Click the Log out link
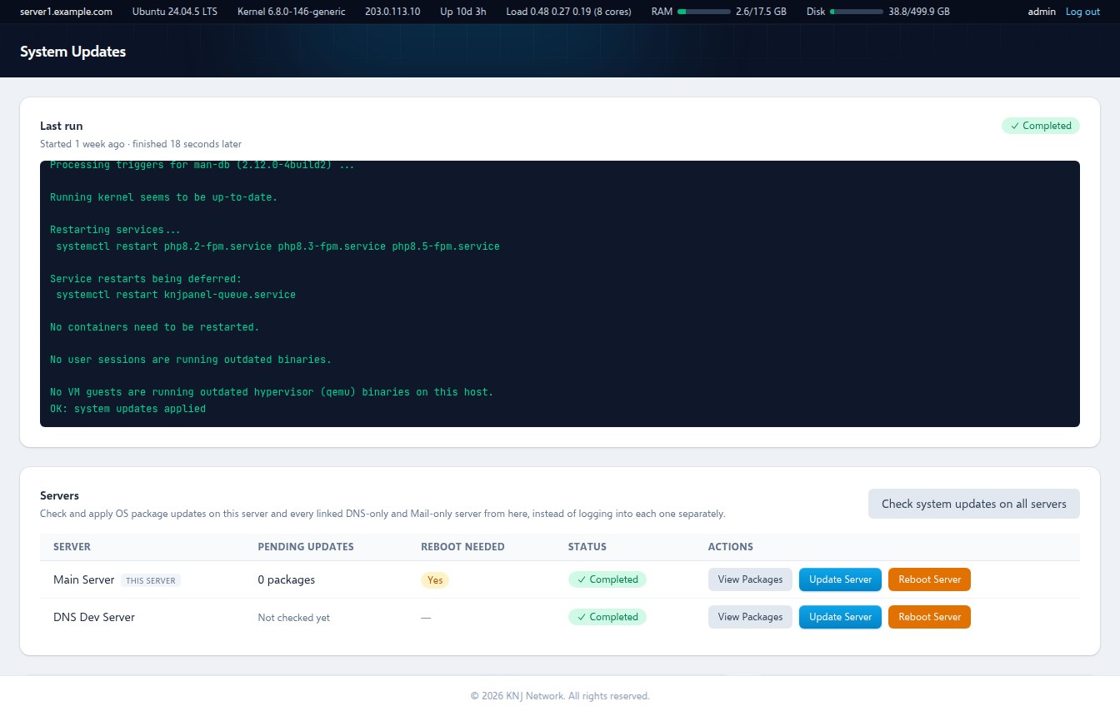The image size is (1120, 716). (x=1082, y=12)
